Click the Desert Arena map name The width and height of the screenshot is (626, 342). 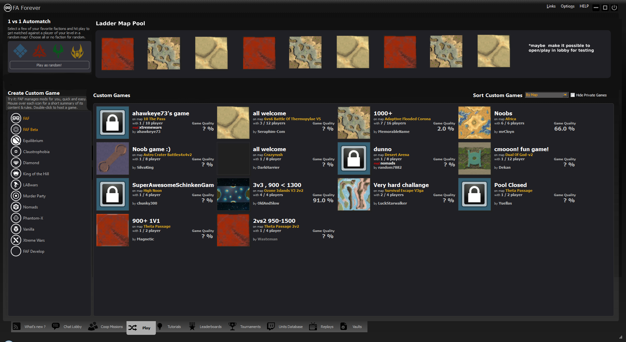point(397,155)
